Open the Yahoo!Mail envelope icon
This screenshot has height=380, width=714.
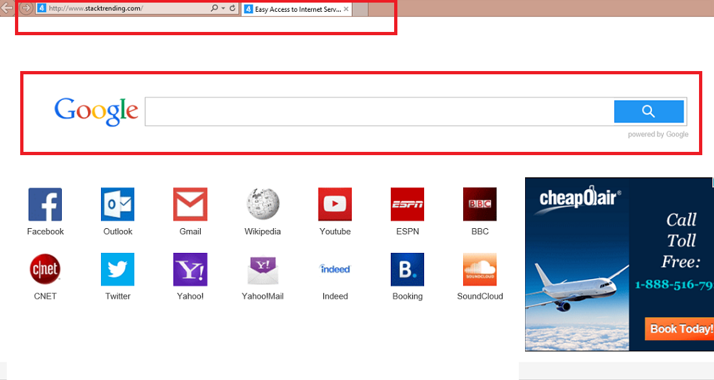point(263,269)
